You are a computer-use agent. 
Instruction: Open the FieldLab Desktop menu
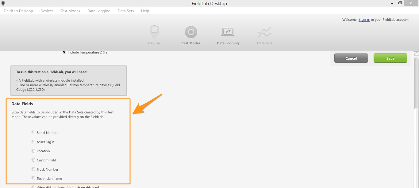(18, 11)
